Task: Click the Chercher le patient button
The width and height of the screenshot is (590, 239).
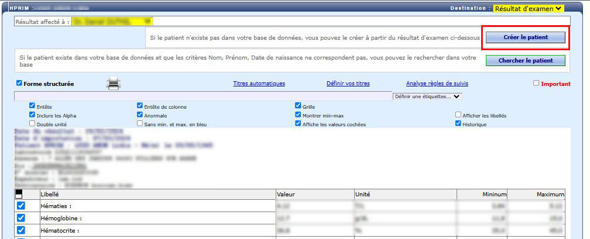Action: click(526, 60)
